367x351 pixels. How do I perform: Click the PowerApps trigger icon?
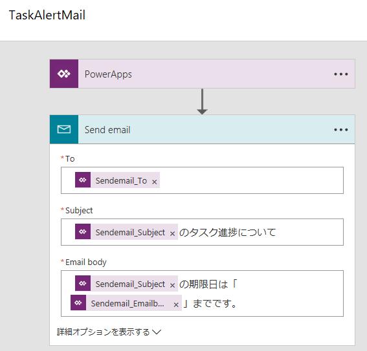click(64, 74)
